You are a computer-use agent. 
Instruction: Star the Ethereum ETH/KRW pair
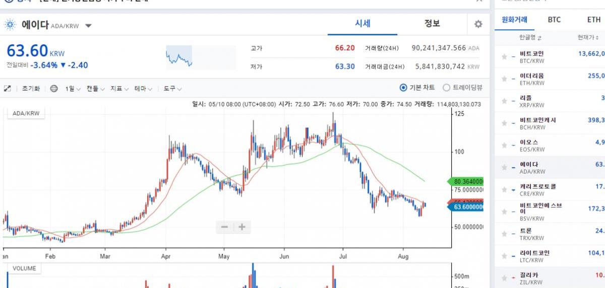[504, 79]
